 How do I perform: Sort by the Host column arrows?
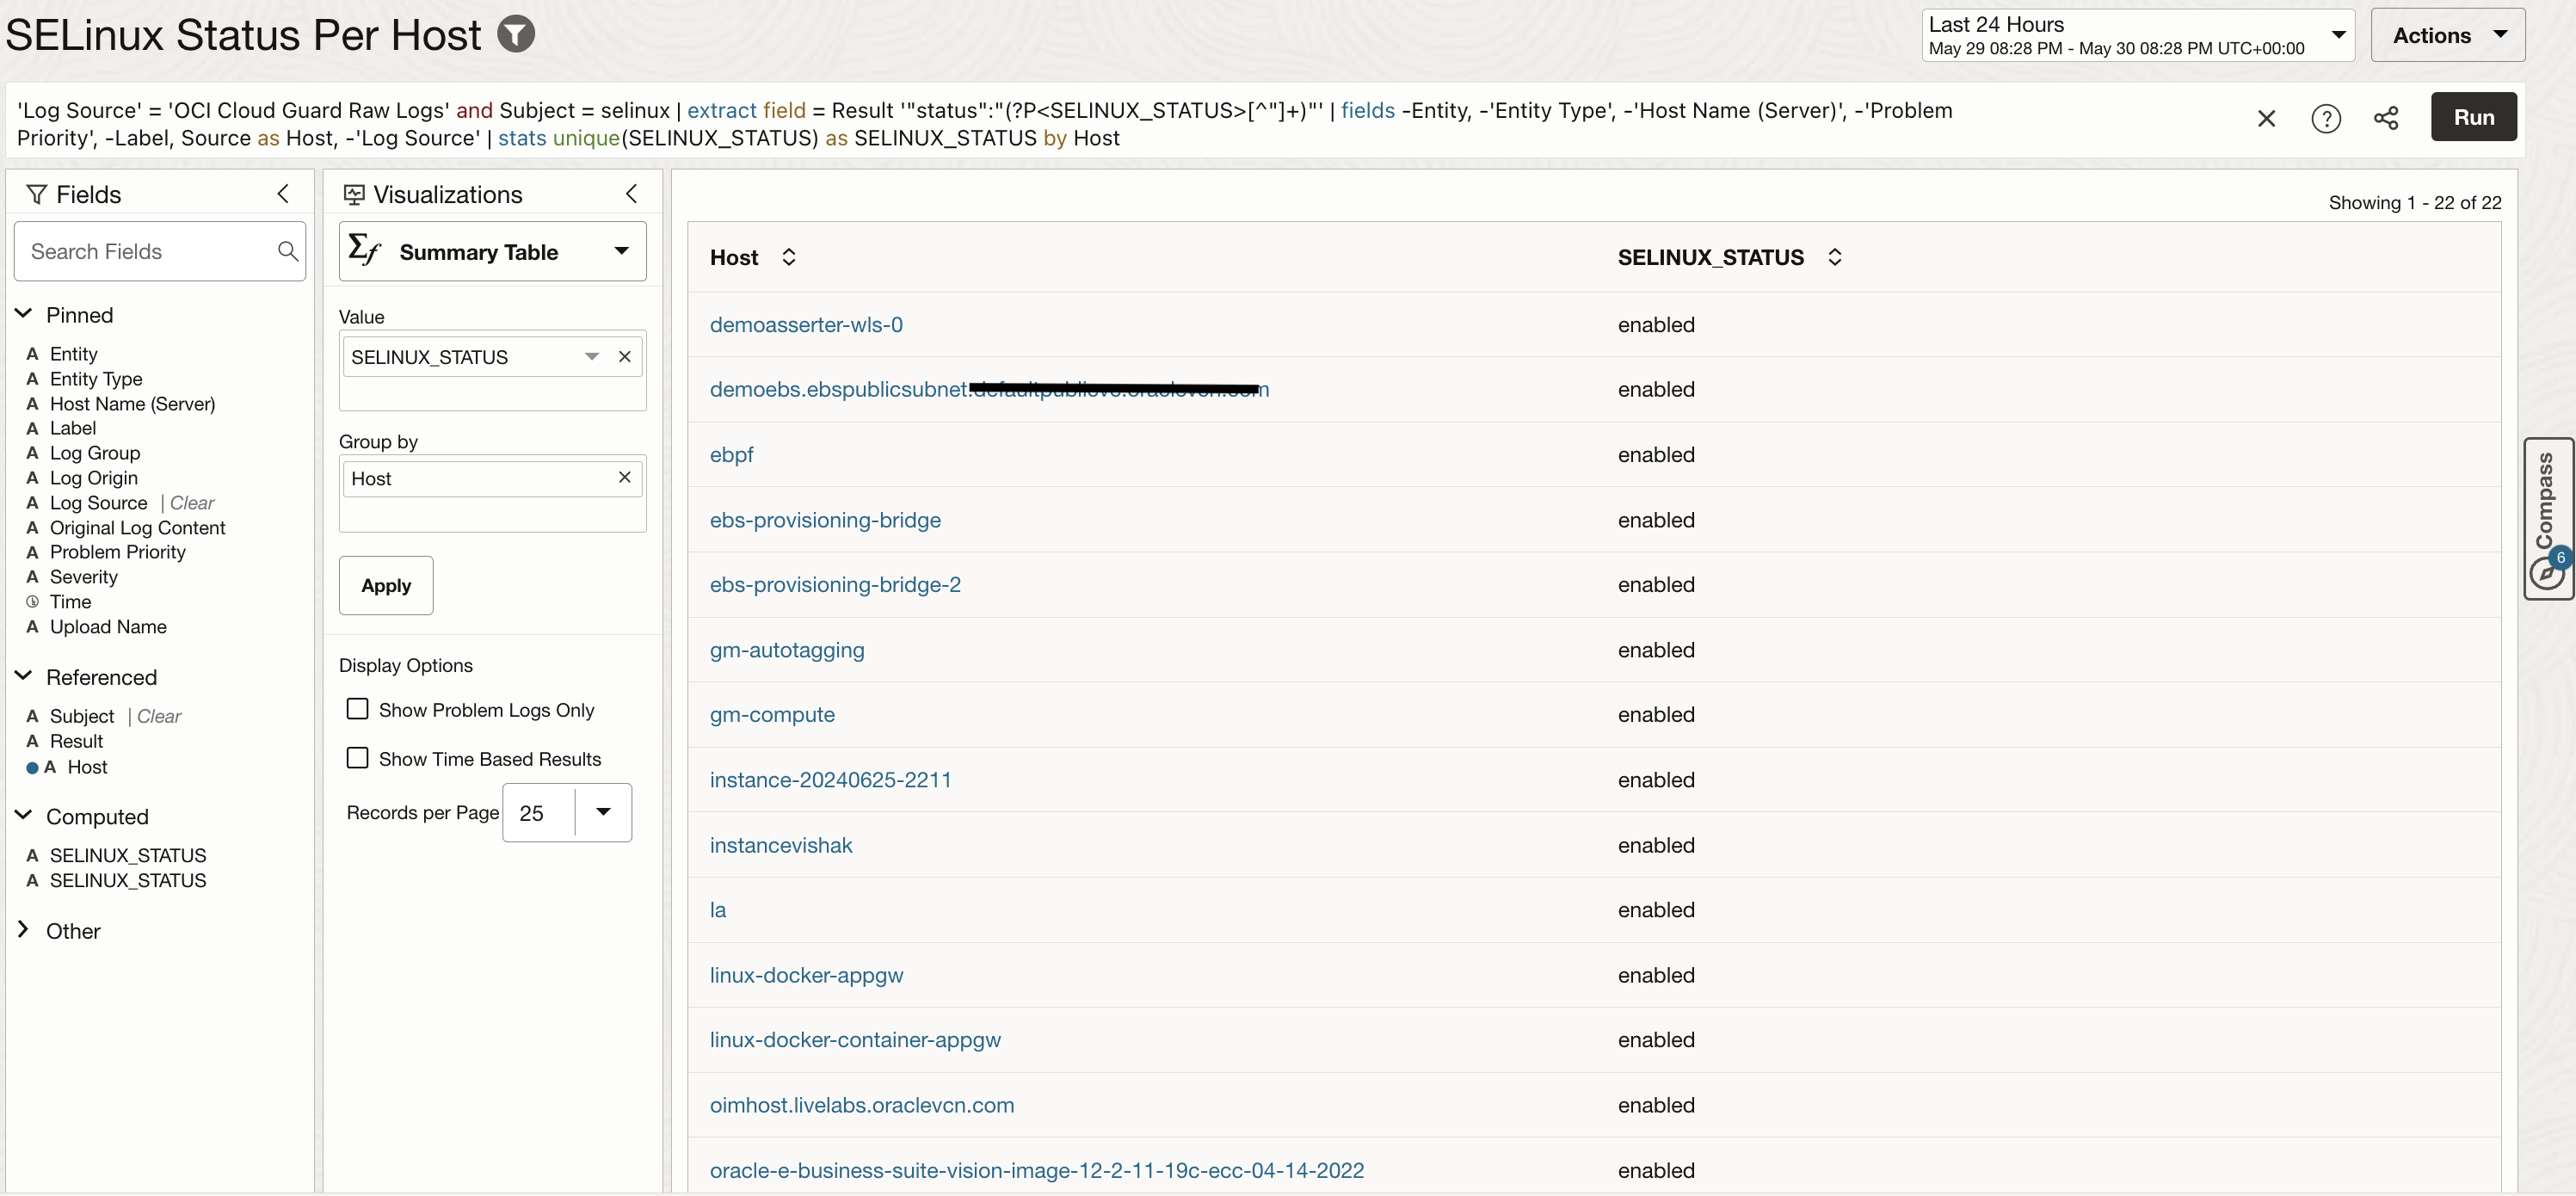click(x=788, y=258)
